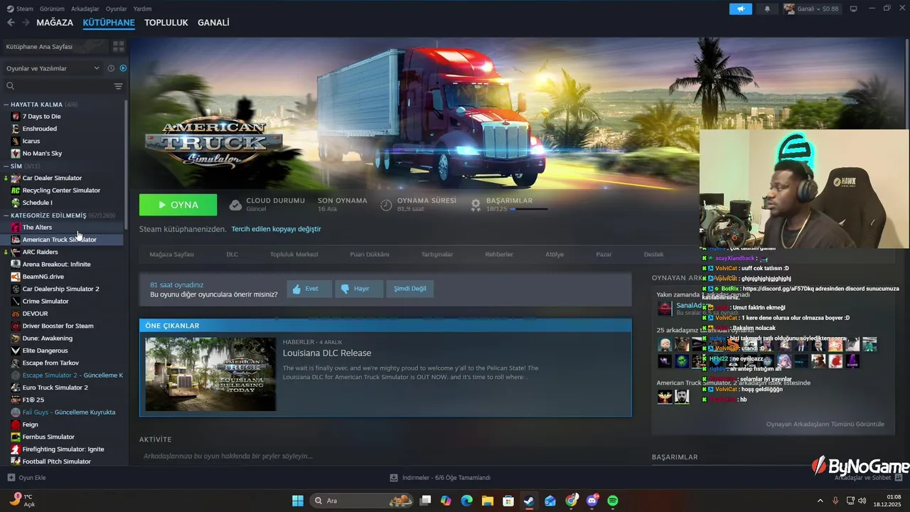Select Elite Dangerous in the list

[45, 351]
